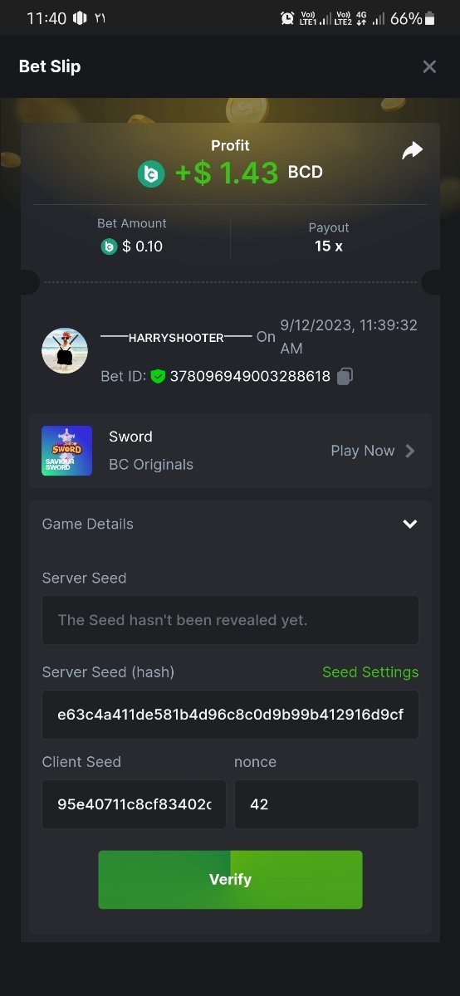The width and height of the screenshot is (460, 996).
Task: Collapse the Game Details section
Action: pyautogui.click(x=409, y=524)
